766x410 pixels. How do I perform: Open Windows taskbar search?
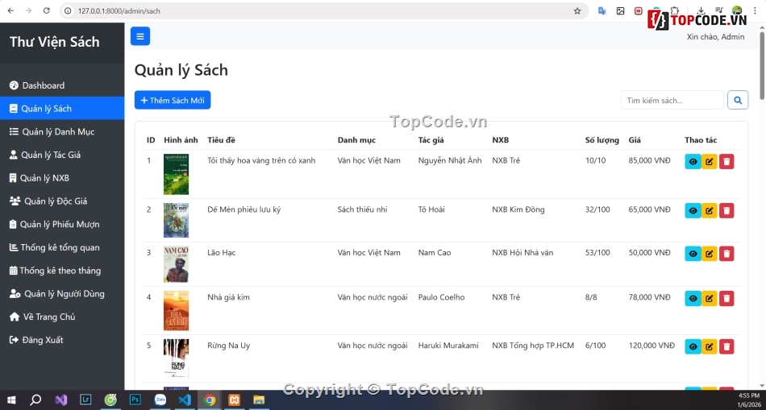pyautogui.click(x=35, y=400)
